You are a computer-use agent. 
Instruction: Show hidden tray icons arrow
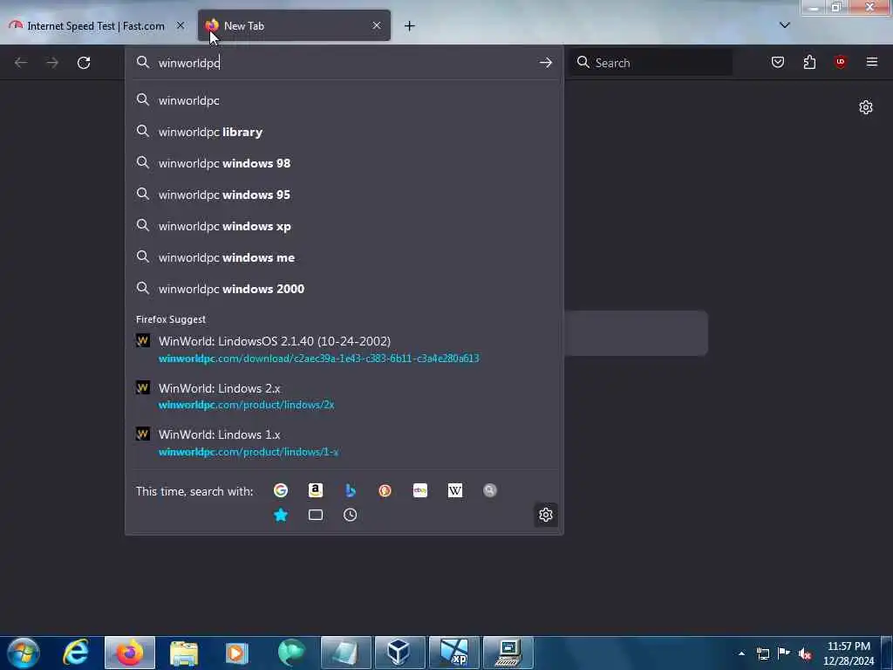[741, 653]
